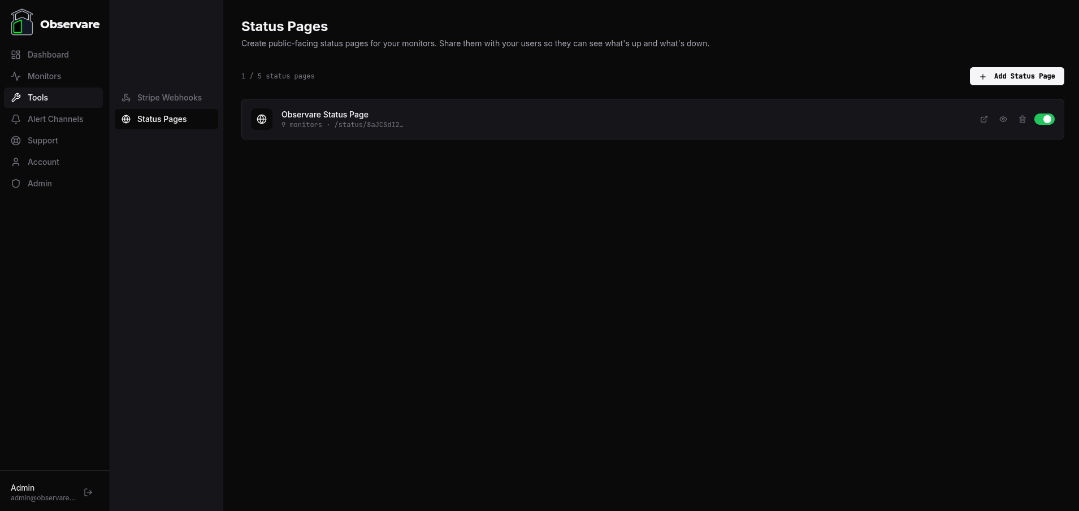Click the Alert Channels bell icon
Screen dimensions: 1079x511
[16, 119]
